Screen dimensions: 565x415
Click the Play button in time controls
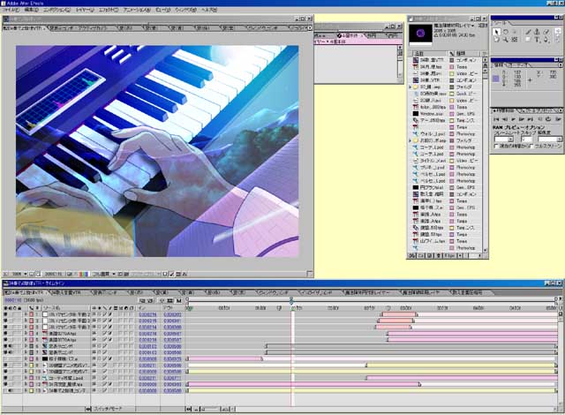pyautogui.click(x=514, y=119)
